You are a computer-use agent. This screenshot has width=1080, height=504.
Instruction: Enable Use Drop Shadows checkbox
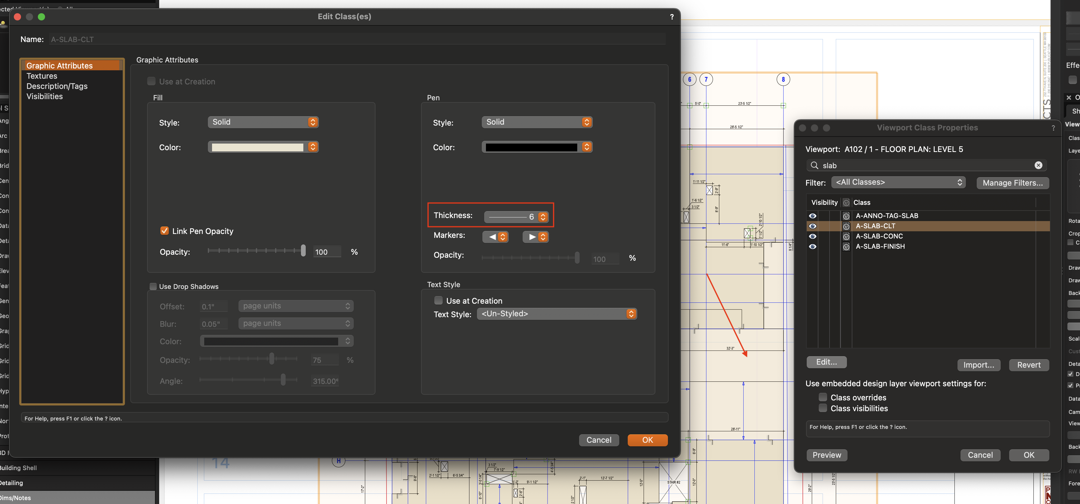coord(153,286)
